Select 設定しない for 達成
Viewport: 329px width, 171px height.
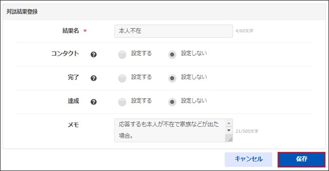pyautogui.click(x=172, y=102)
